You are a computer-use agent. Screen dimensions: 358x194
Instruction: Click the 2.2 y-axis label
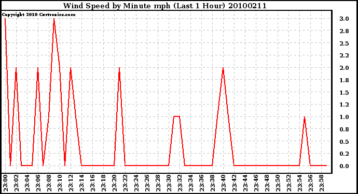[x=344, y=55]
